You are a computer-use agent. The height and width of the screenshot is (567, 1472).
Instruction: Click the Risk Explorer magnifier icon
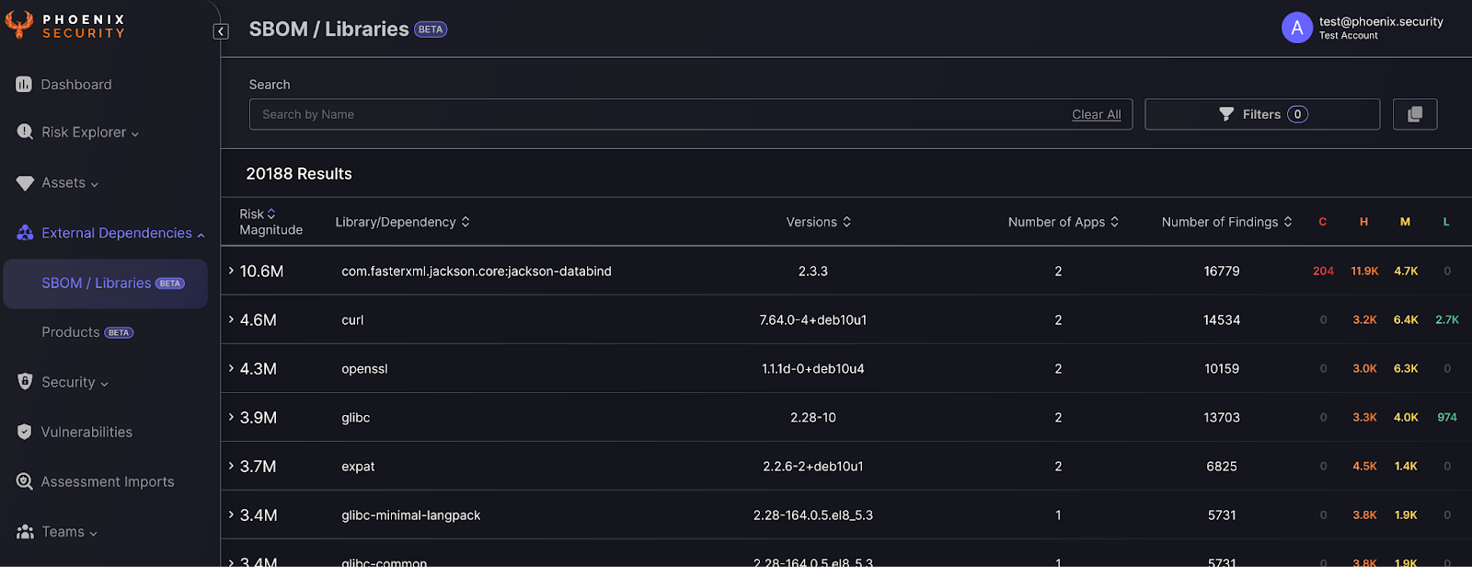point(25,132)
